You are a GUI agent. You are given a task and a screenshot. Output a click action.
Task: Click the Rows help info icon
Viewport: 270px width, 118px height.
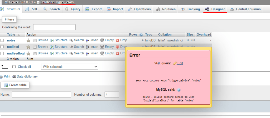pos(141,35)
